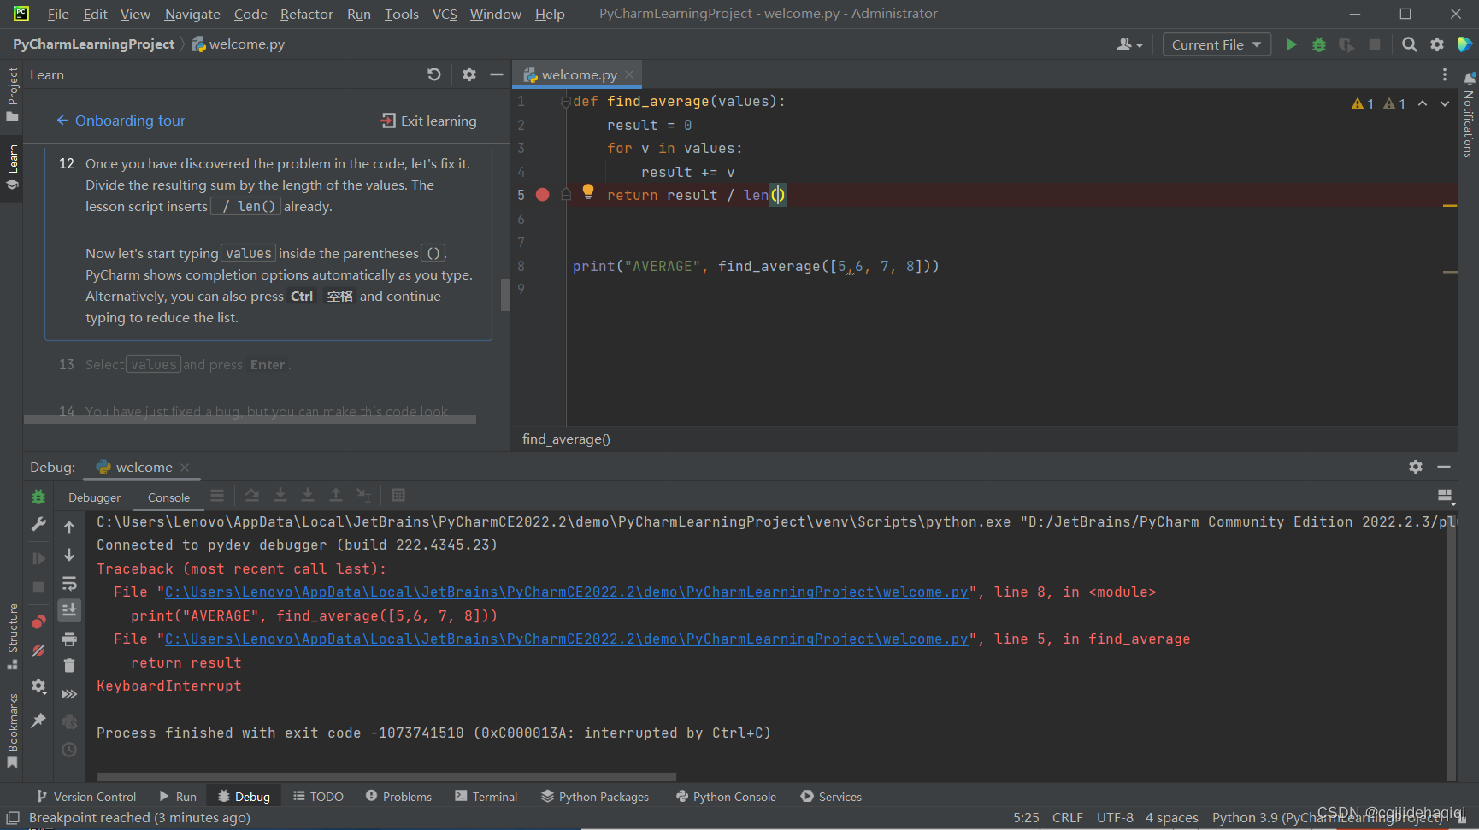Open the Navigate menu
The width and height of the screenshot is (1479, 830).
point(192,14)
